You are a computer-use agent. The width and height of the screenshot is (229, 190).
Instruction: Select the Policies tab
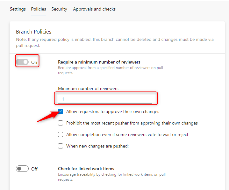(39, 9)
